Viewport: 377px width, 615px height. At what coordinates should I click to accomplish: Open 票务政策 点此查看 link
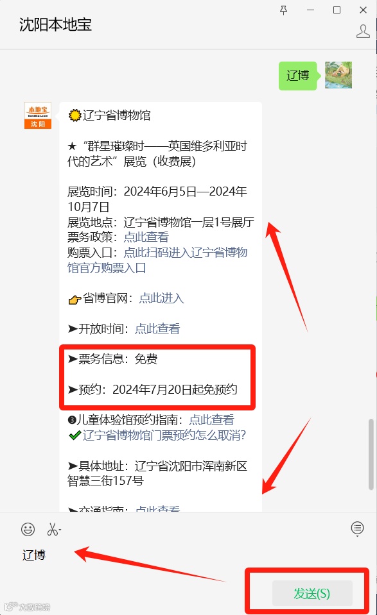146,237
